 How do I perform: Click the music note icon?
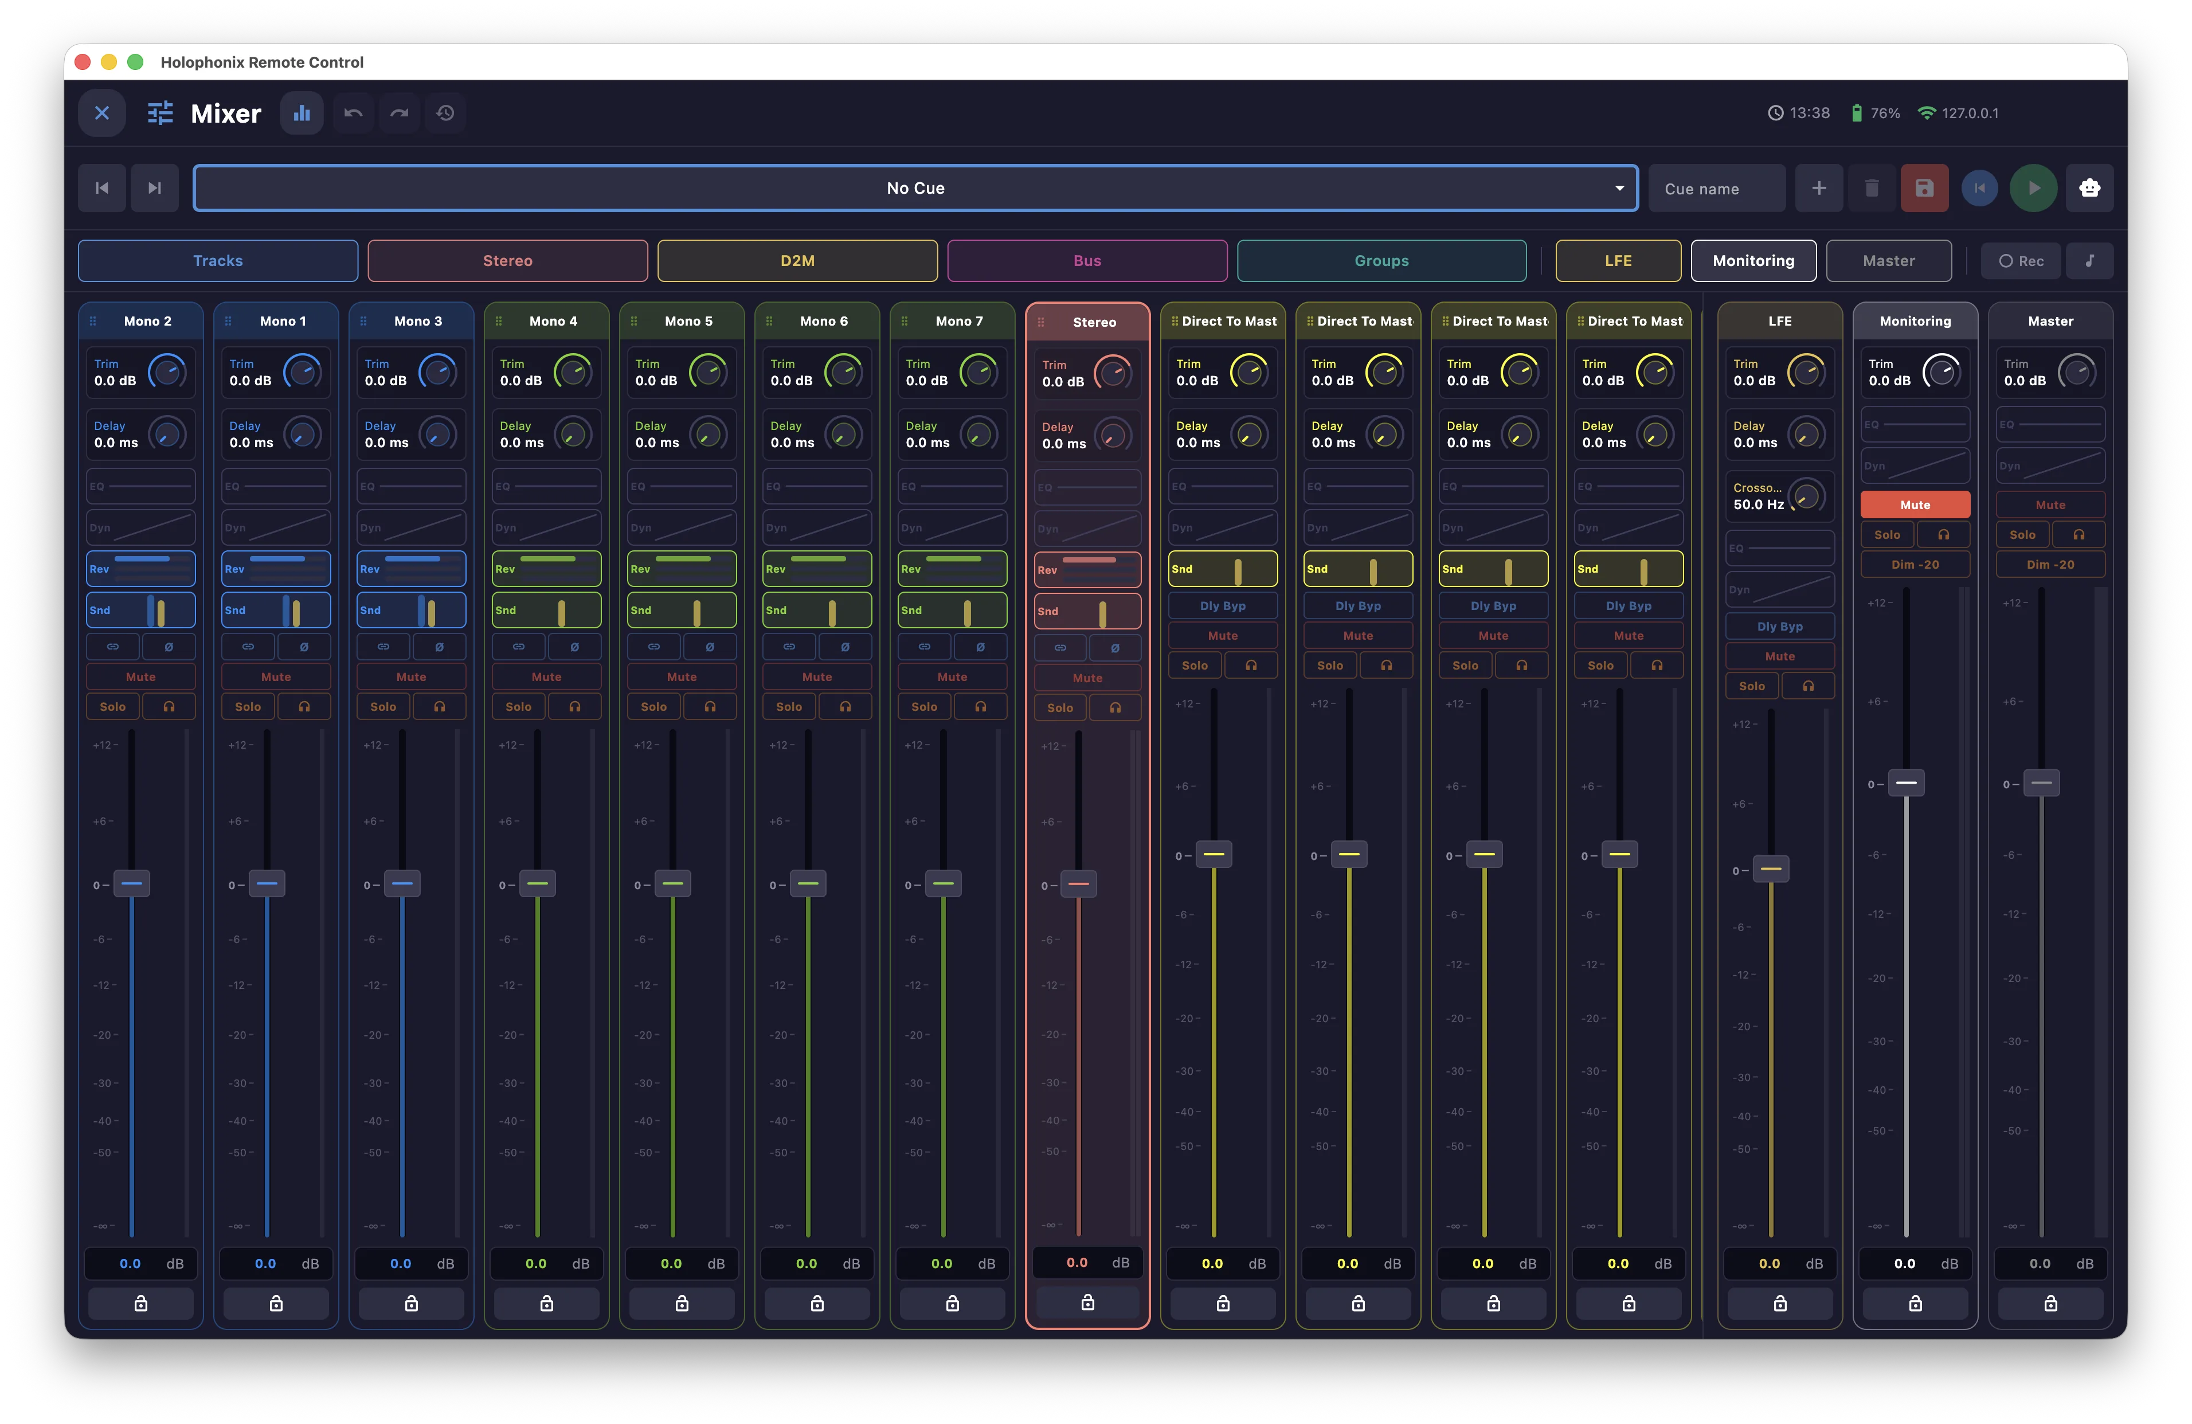2090,261
